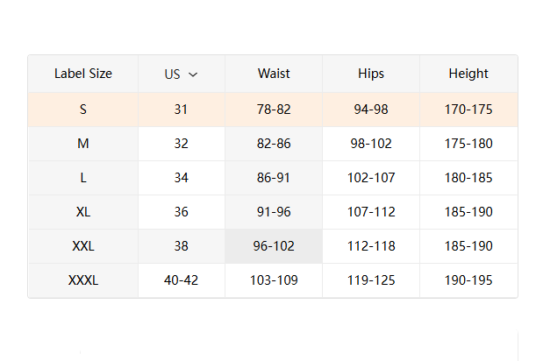
Task: Click the highlighted 96-102 waist cell
Action: tap(274, 246)
